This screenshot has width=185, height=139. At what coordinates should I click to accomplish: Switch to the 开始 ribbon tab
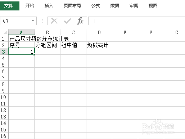point(30,6)
